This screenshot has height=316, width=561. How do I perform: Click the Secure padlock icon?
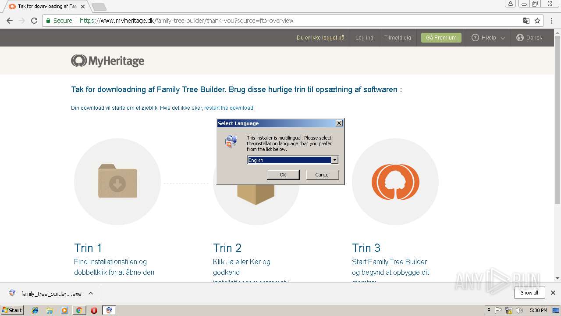pyautogui.click(x=48, y=21)
